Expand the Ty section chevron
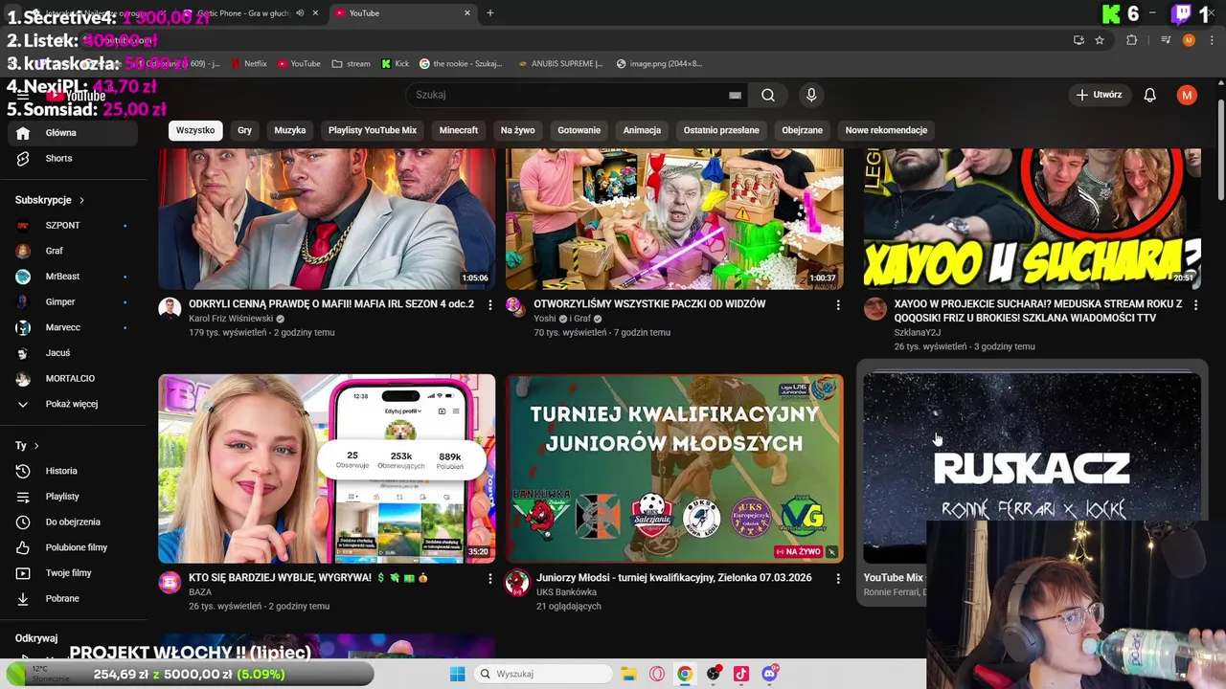1226x689 pixels. tap(36, 446)
